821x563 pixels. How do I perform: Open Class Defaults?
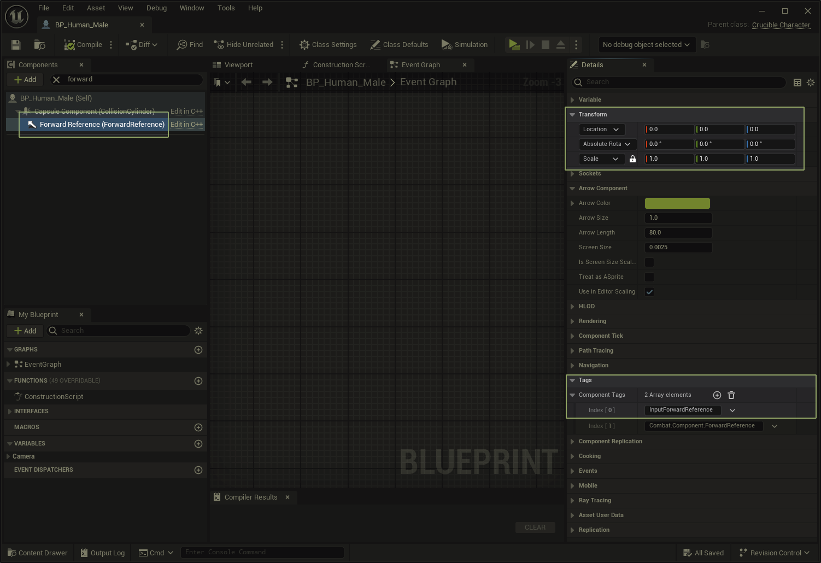399,45
